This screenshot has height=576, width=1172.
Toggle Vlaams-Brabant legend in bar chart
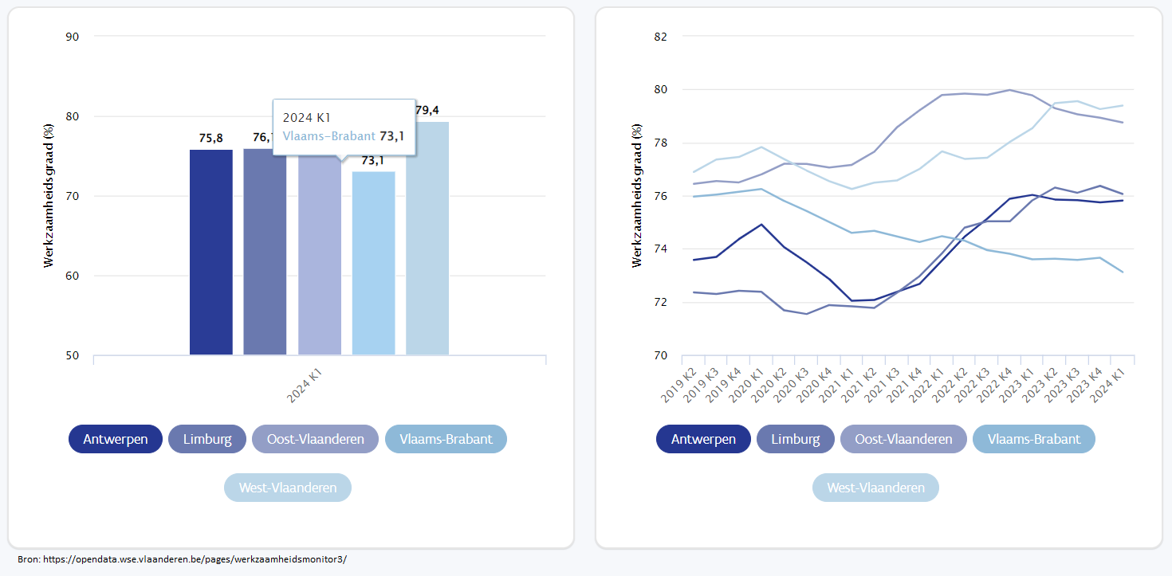[446, 439]
